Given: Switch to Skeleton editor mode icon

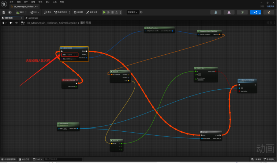Looking at the screenshot, I should click(x=216, y=12).
